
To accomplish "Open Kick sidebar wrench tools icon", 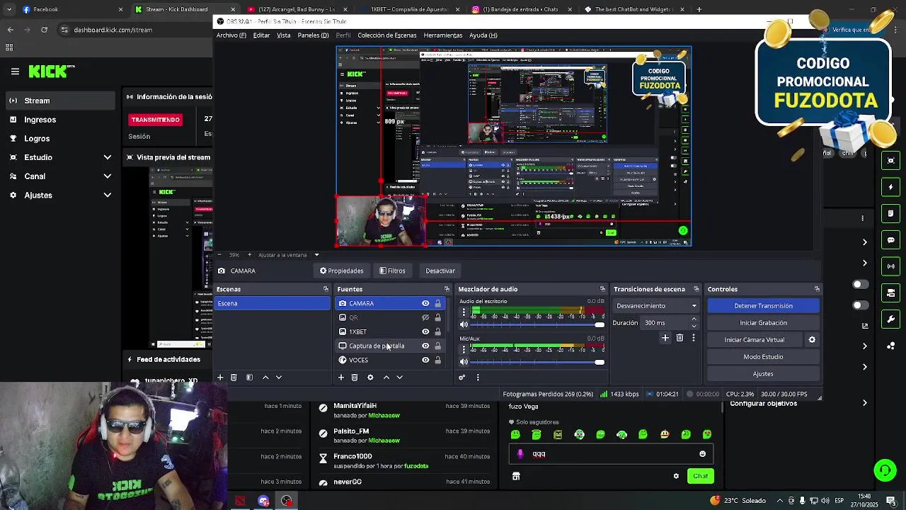I will [891, 319].
